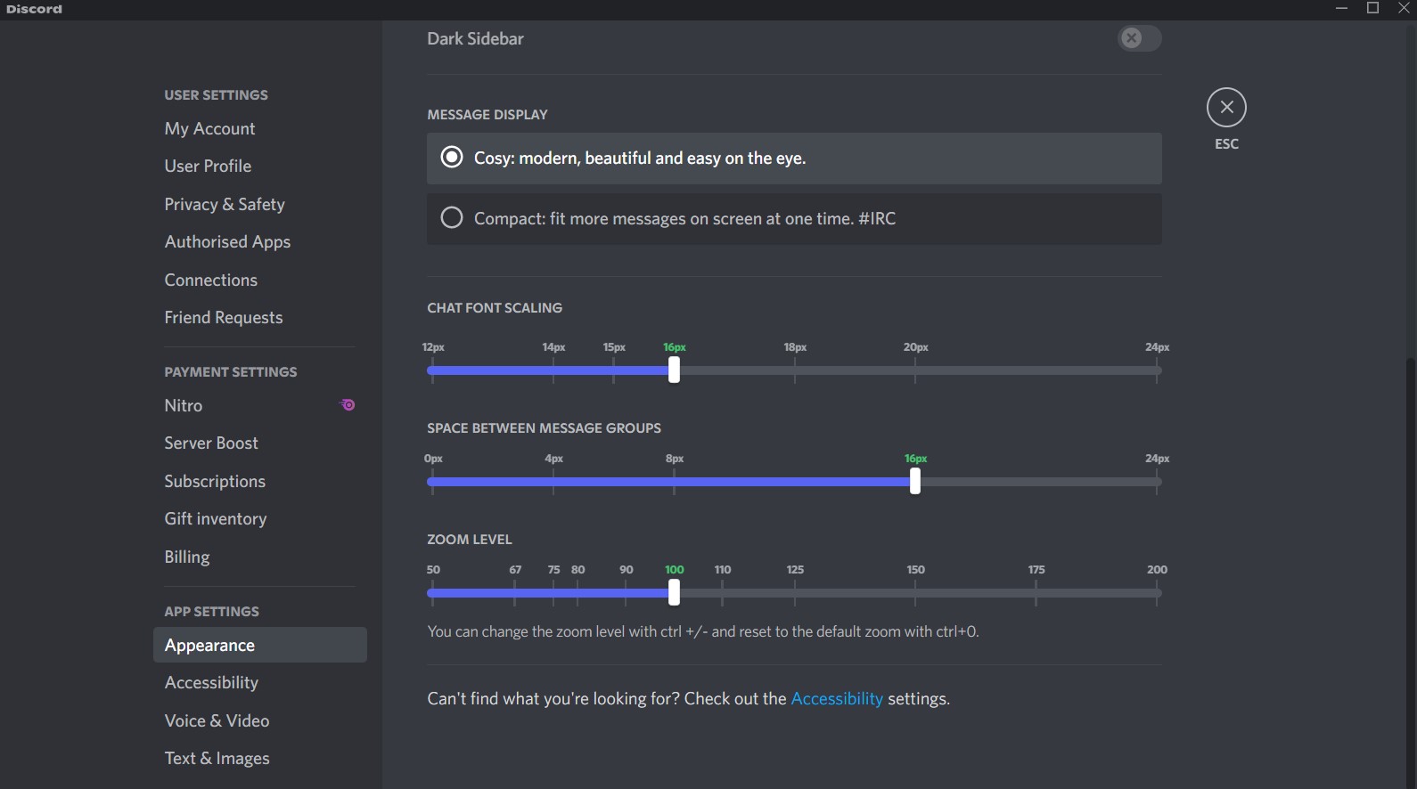The width and height of the screenshot is (1417, 789).
Task: Open Billing settings
Action: coord(186,557)
